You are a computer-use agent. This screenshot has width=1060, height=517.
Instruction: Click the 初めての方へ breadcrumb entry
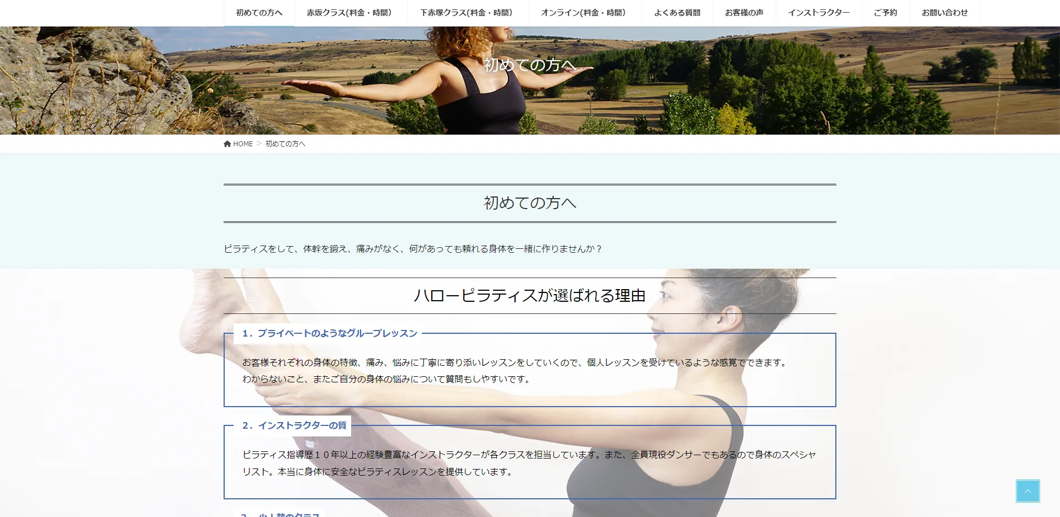coord(285,144)
